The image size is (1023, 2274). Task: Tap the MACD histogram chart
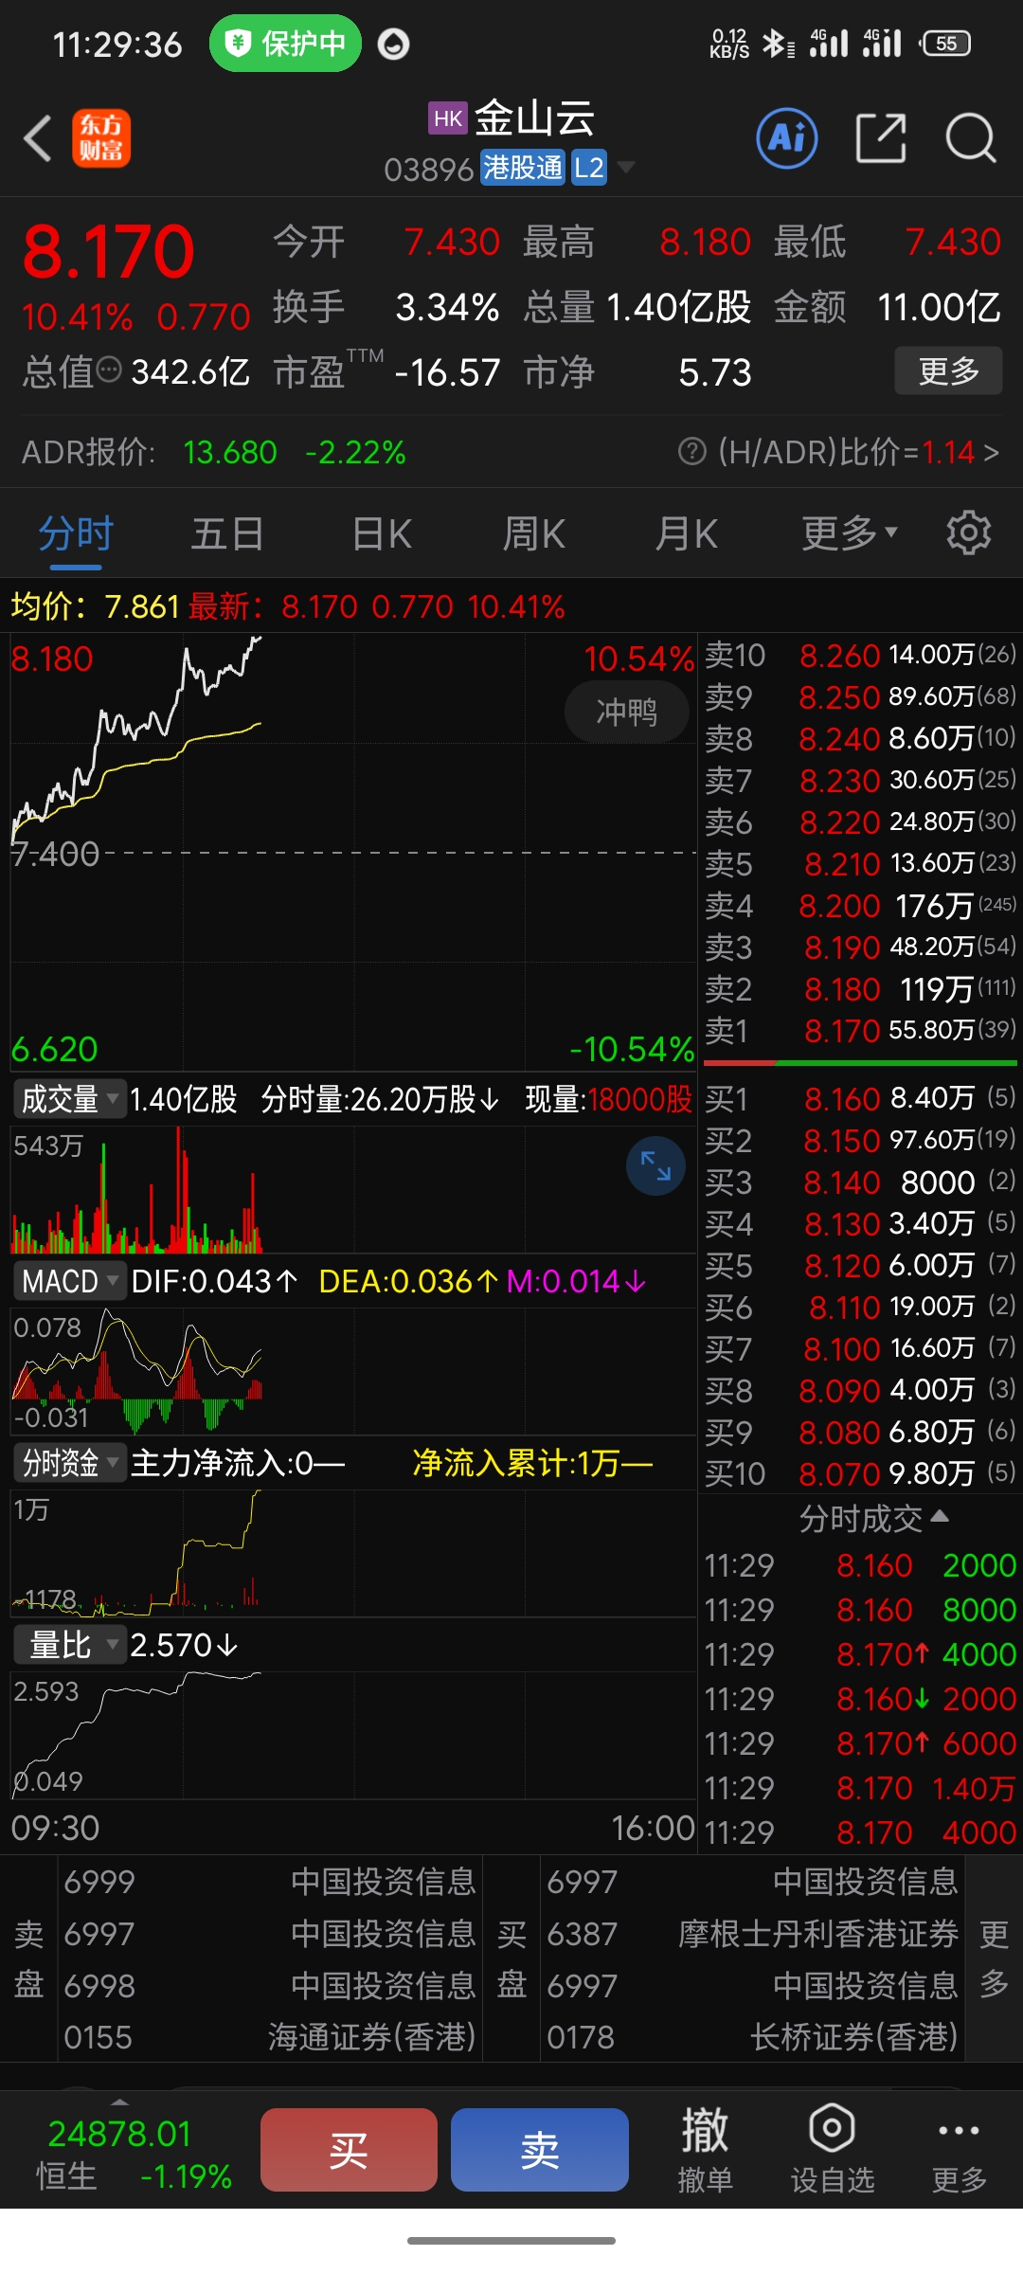(352, 1372)
